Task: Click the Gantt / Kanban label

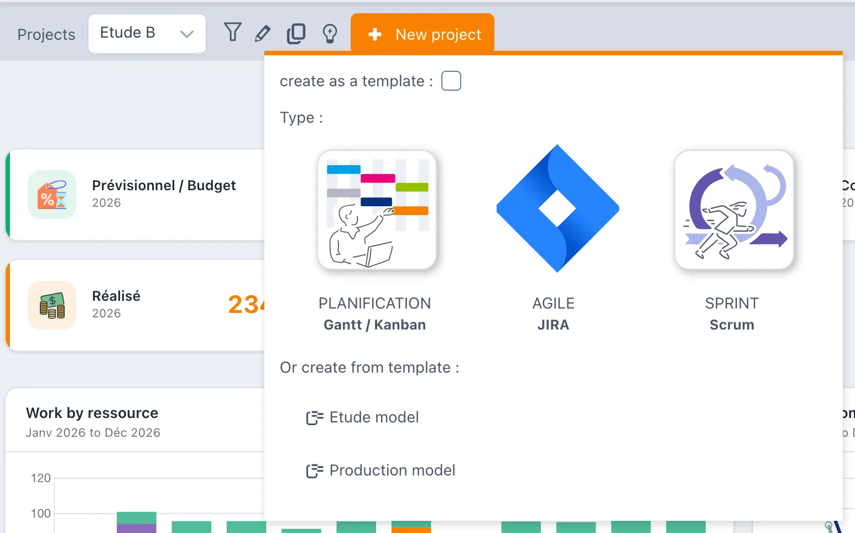Action: tap(374, 325)
